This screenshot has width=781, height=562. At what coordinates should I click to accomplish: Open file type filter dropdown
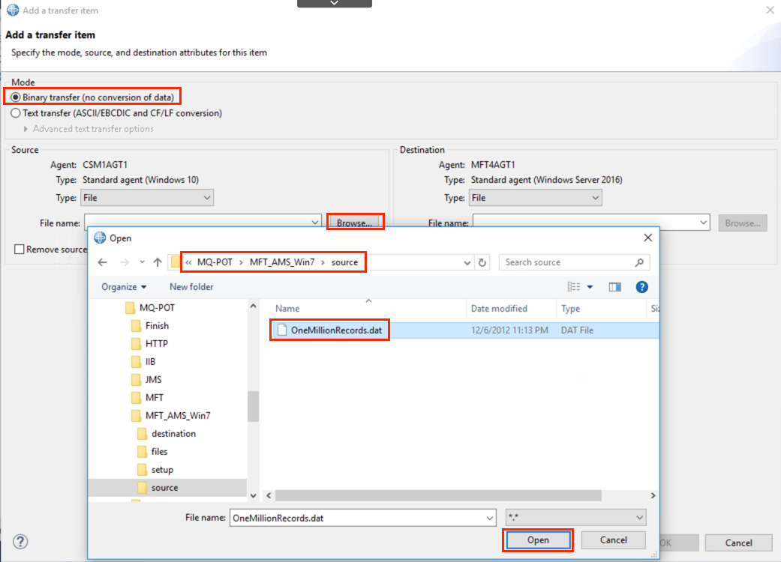pyautogui.click(x=575, y=518)
